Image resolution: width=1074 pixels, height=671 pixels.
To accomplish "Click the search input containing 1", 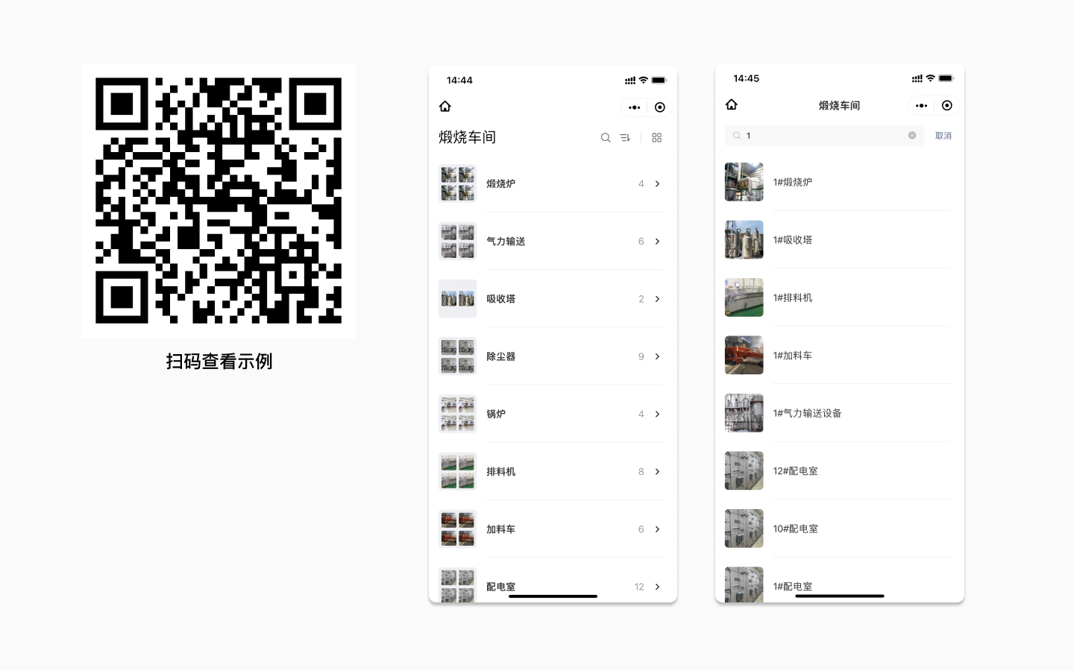I will click(824, 136).
